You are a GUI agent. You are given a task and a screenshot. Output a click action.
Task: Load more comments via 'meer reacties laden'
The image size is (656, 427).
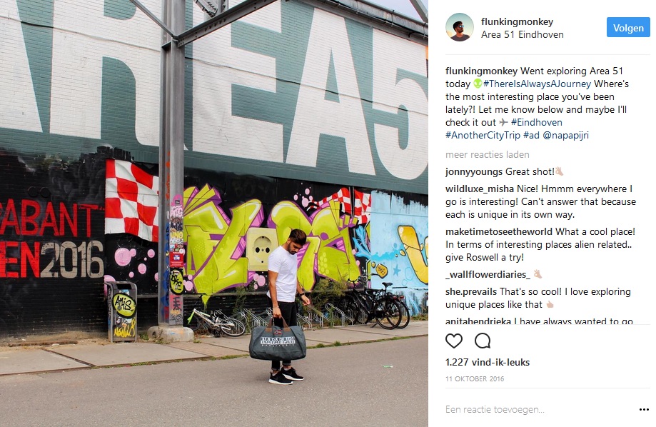click(x=488, y=155)
